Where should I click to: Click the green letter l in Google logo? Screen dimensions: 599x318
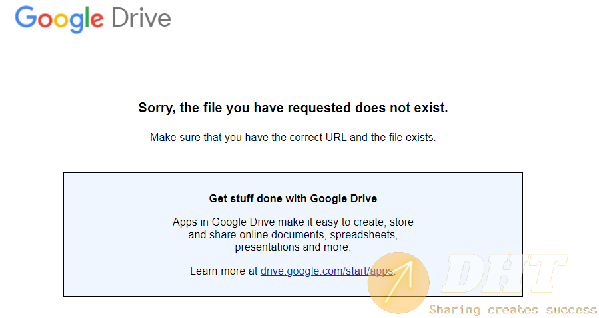click(x=85, y=18)
